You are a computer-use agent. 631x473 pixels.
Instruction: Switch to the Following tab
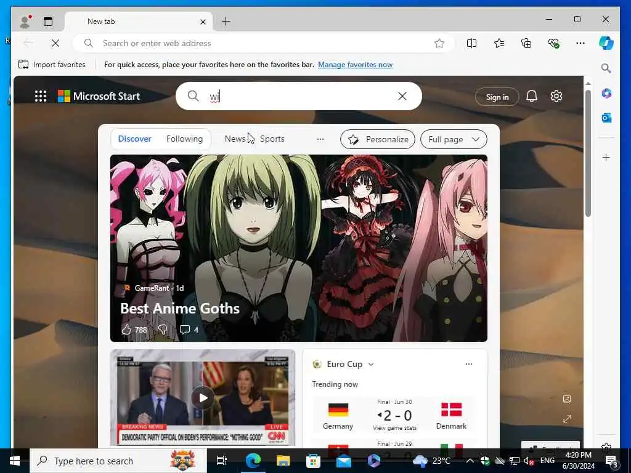point(184,139)
